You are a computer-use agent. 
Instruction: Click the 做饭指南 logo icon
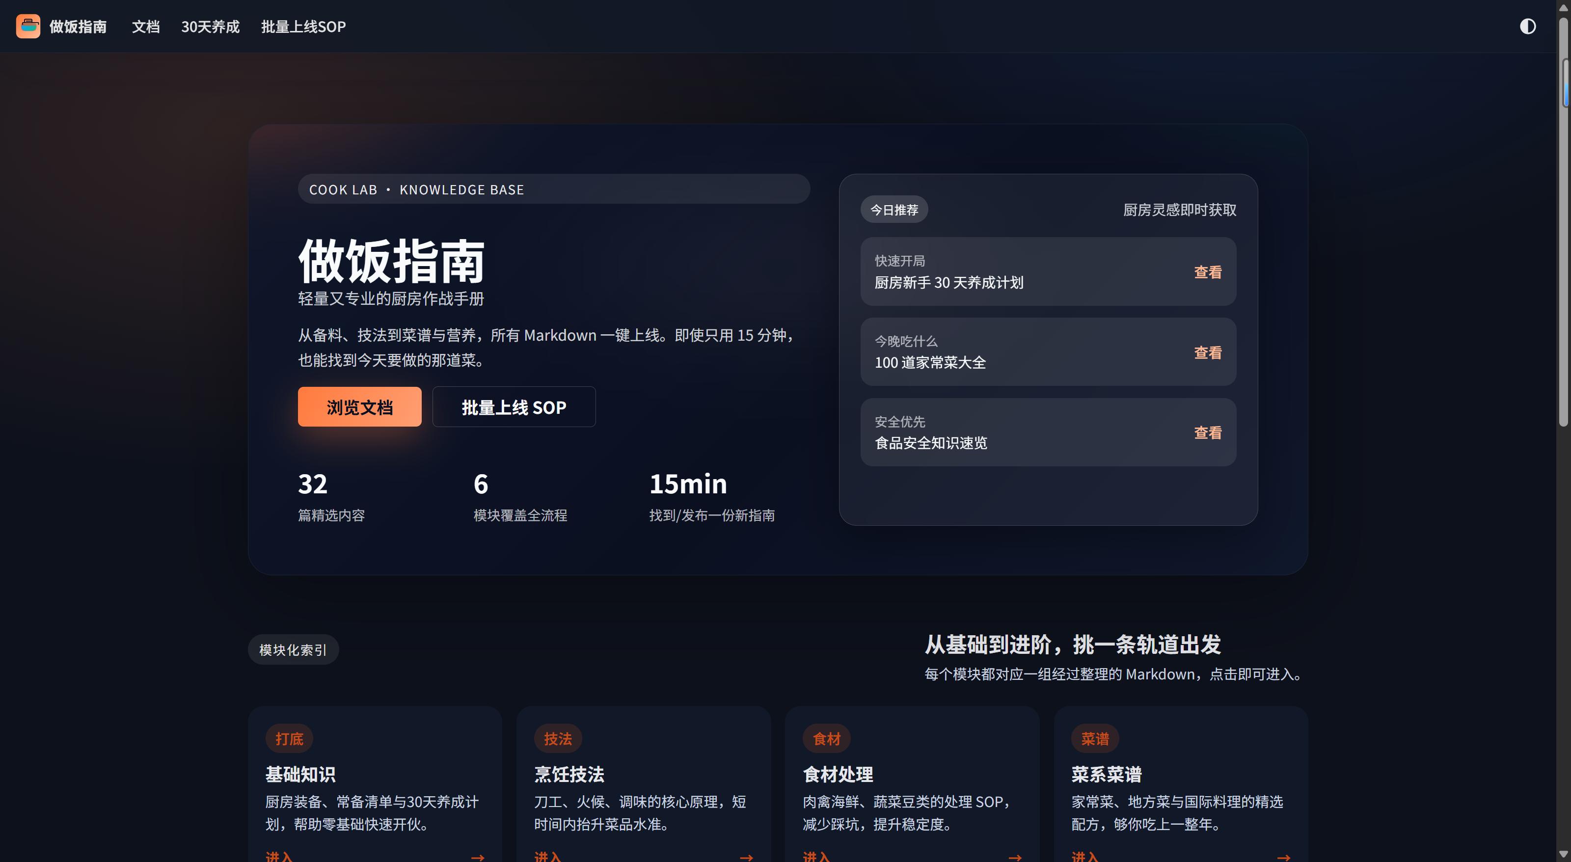click(28, 26)
